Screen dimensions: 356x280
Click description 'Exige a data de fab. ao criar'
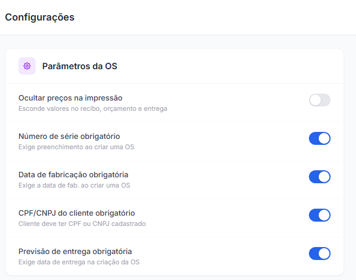tap(69, 185)
